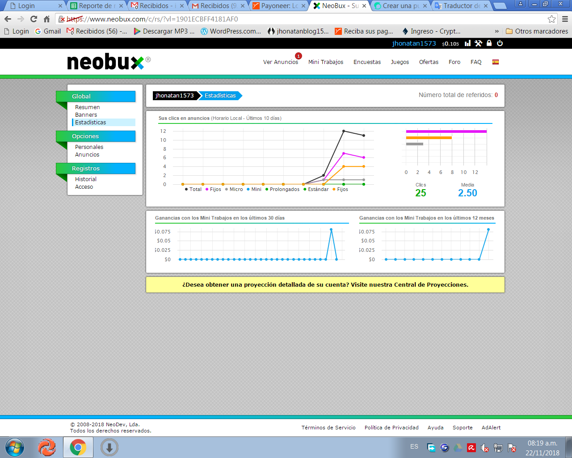The width and height of the screenshot is (572, 458).
Task: Open the Reciba sus pag... bookmark
Action: click(x=364, y=31)
